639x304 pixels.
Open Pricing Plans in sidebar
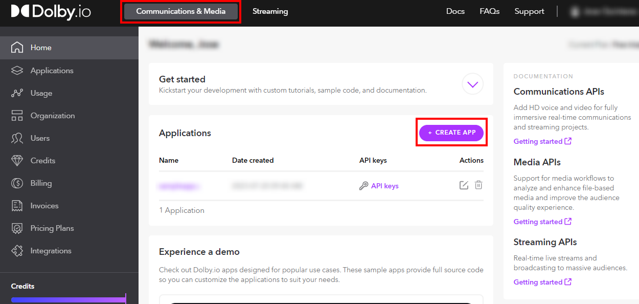52,228
